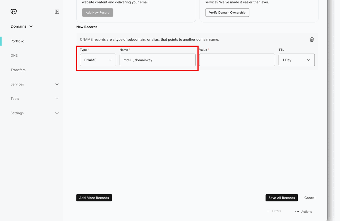
Task: Expand the Tools section
Action: 35,99
